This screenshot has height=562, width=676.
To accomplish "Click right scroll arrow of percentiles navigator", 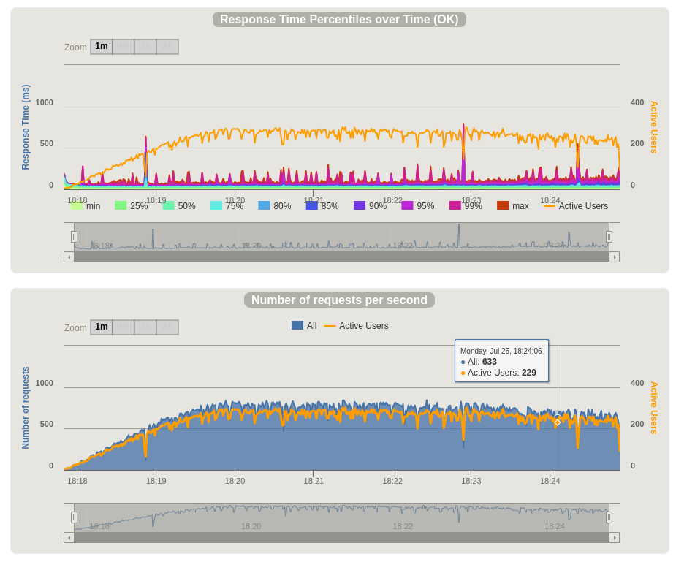I will [x=615, y=257].
